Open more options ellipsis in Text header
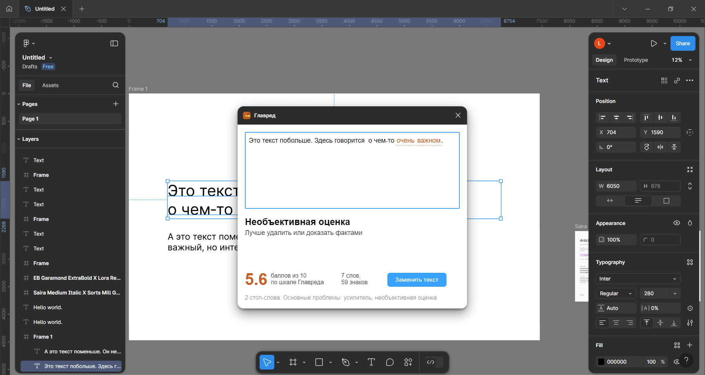The height and width of the screenshot is (375, 705). (x=690, y=81)
